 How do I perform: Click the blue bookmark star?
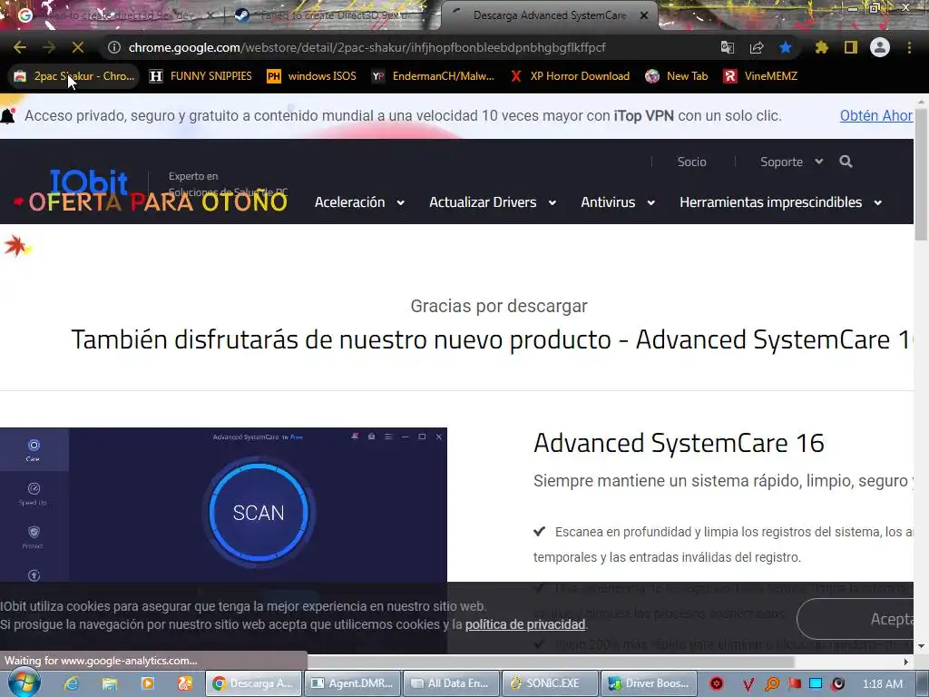click(786, 47)
